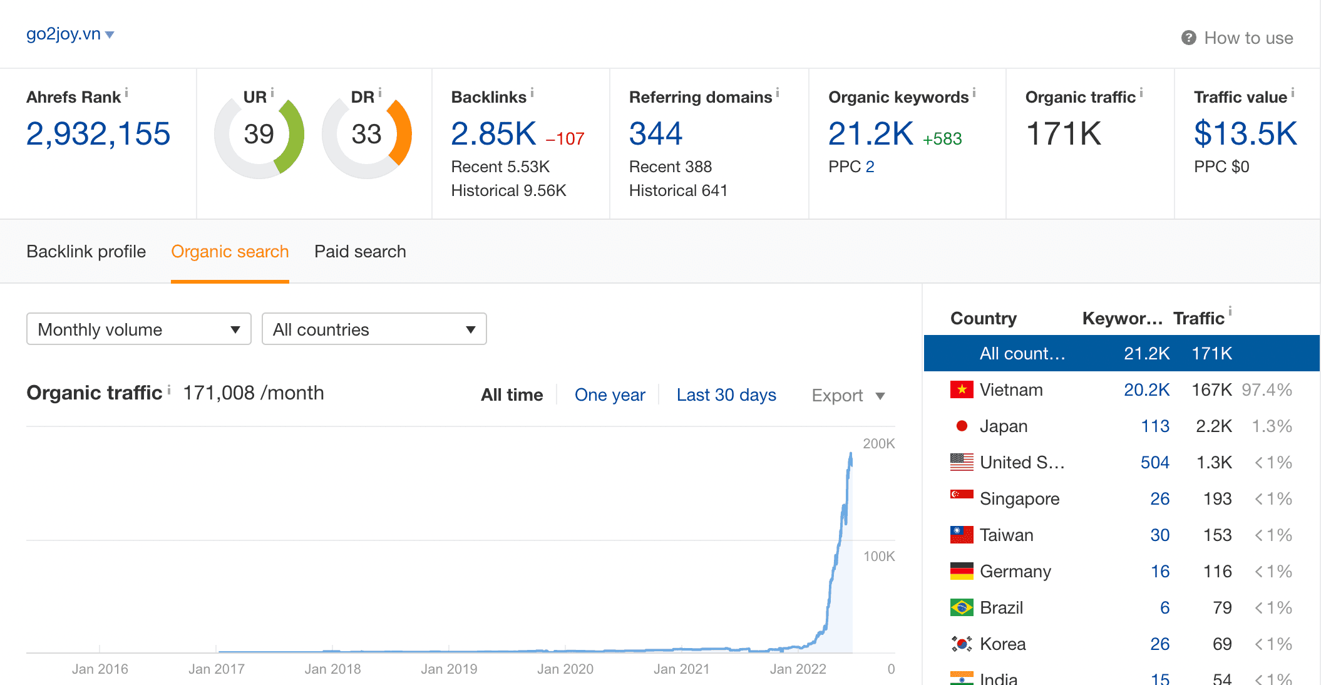Open the Export dropdown menu

pos(848,395)
